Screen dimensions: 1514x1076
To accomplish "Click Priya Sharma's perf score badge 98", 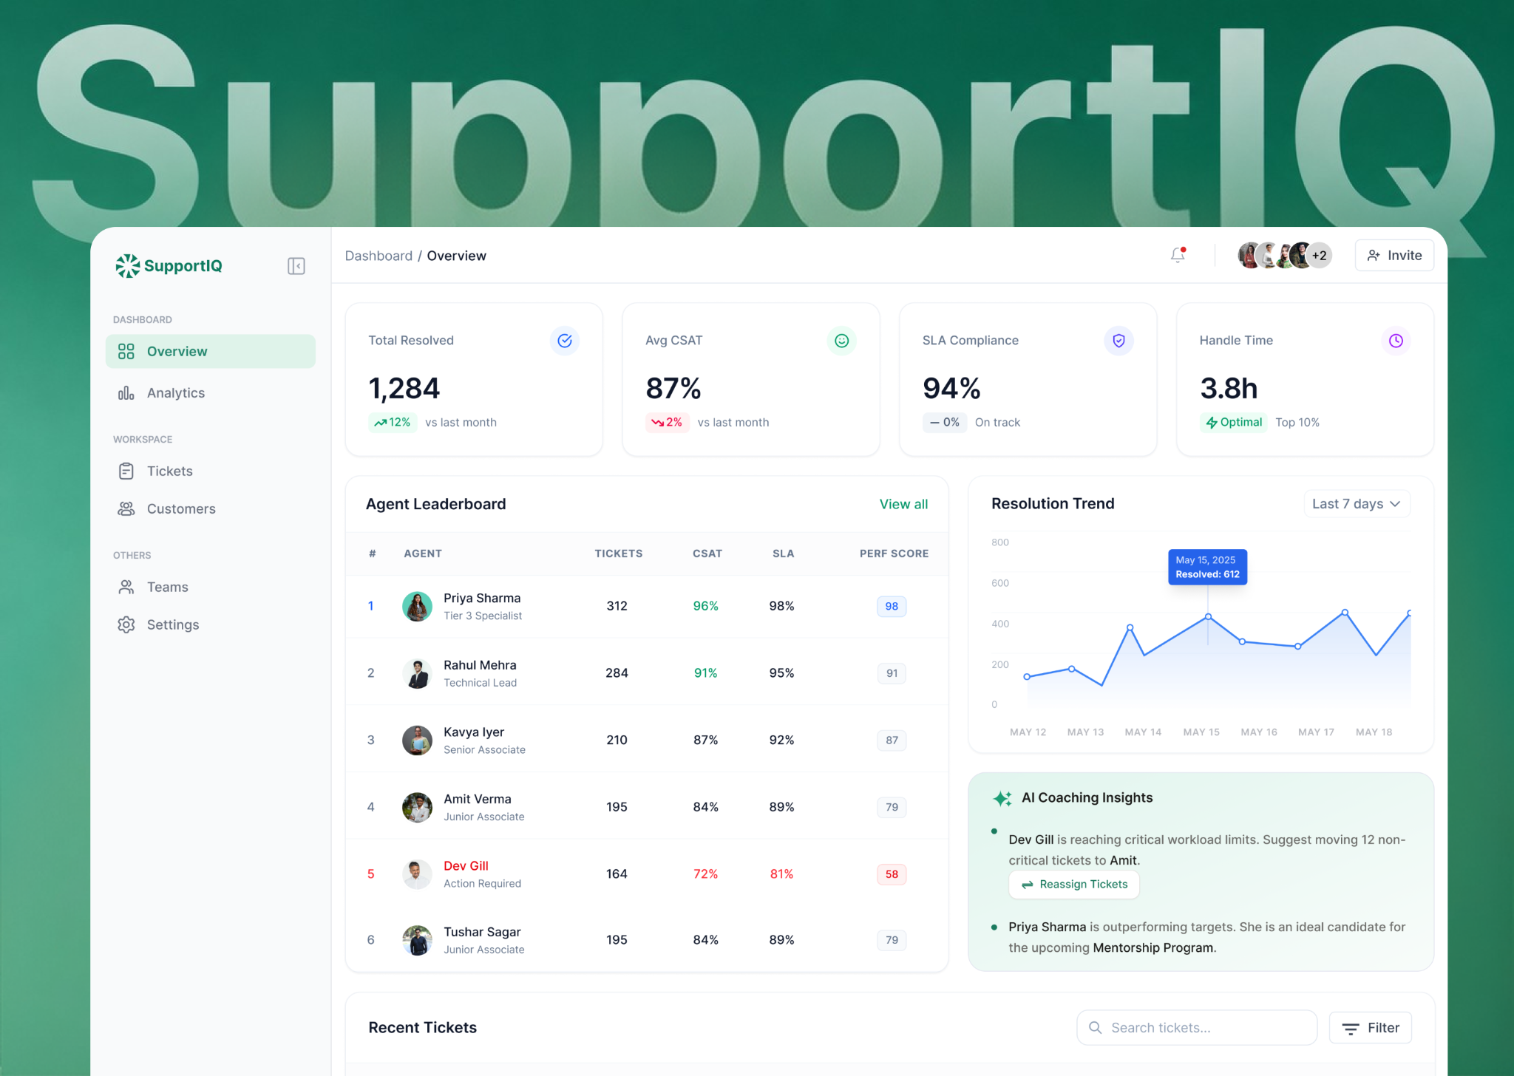I will [892, 606].
